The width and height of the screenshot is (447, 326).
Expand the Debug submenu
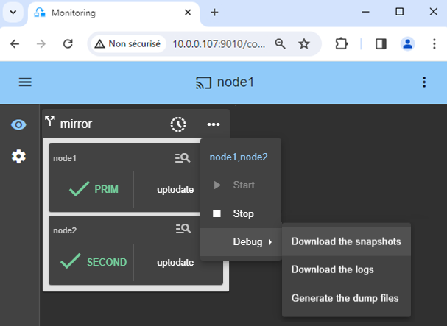coord(247,241)
